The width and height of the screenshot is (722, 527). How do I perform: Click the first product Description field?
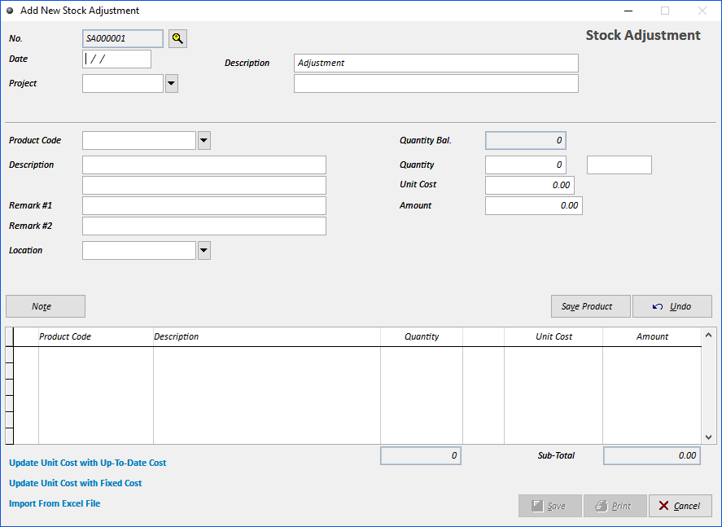click(x=204, y=165)
